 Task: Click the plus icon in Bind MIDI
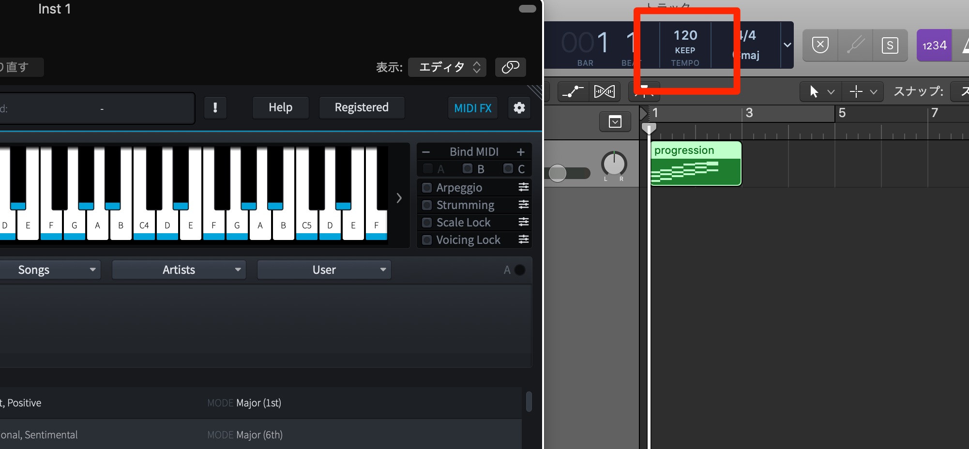tap(521, 152)
